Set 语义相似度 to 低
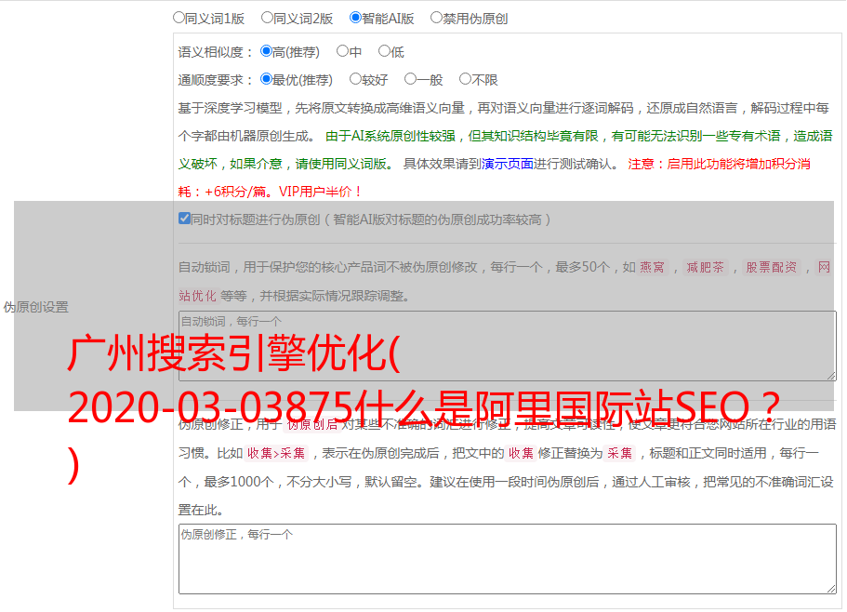The height and width of the screenshot is (612, 847). [x=384, y=51]
